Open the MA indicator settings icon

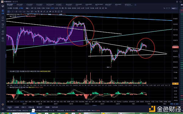tap(13, 16)
